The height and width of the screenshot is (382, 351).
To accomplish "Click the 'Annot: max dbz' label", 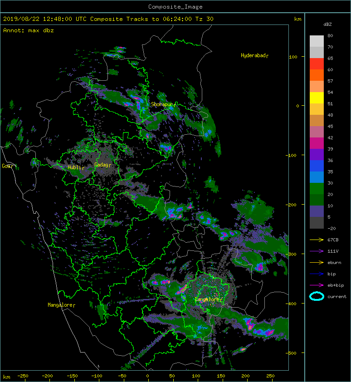I will [x=29, y=30].
